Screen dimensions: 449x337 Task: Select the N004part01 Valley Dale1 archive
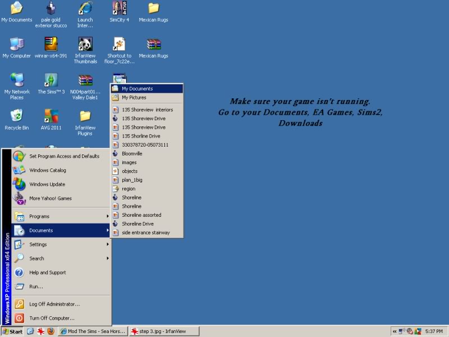(x=85, y=86)
